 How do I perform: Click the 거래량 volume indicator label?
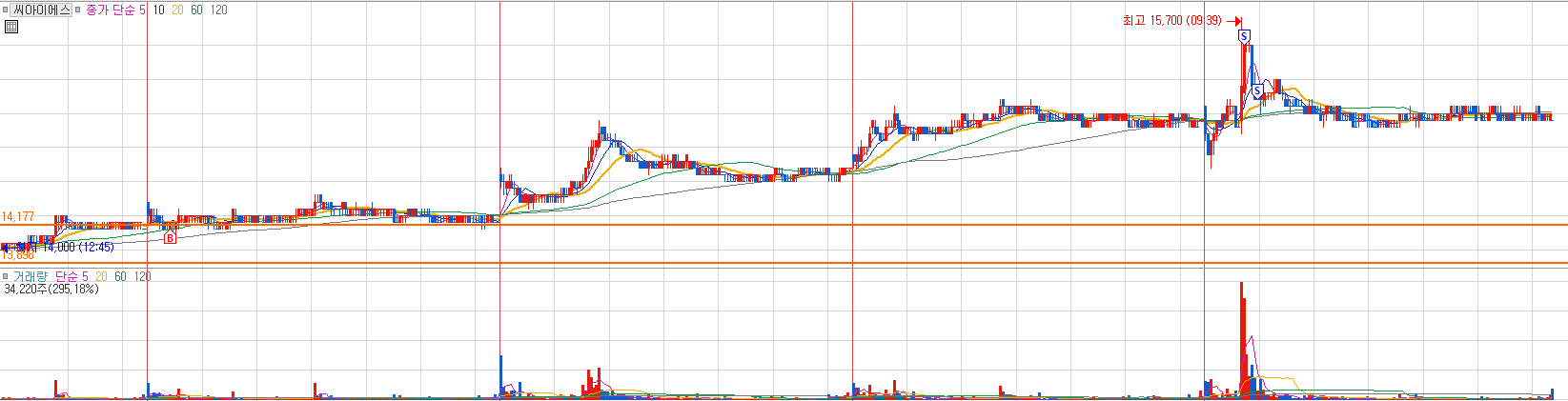[x=29, y=276]
